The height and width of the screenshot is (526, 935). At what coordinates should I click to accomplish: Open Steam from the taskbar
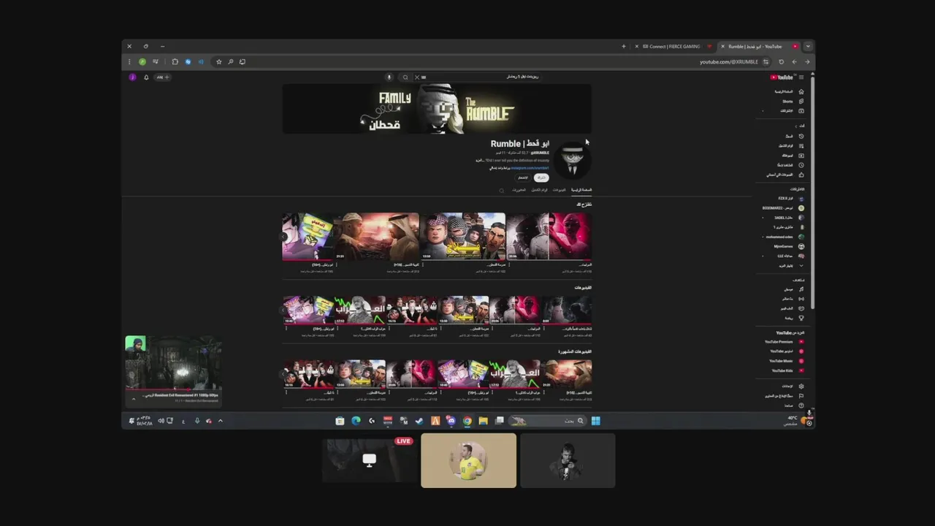(419, 421)
